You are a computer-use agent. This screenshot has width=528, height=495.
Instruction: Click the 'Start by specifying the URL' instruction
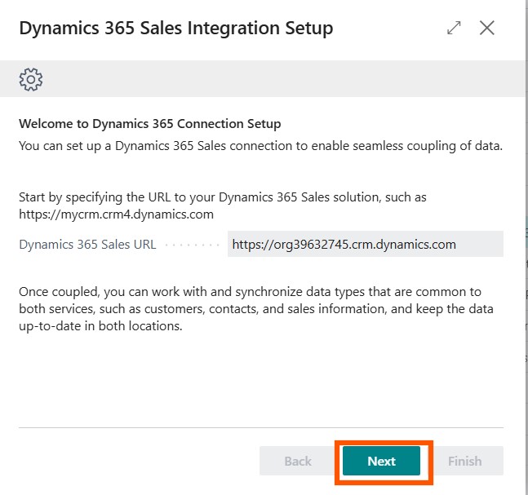point(222,197)
